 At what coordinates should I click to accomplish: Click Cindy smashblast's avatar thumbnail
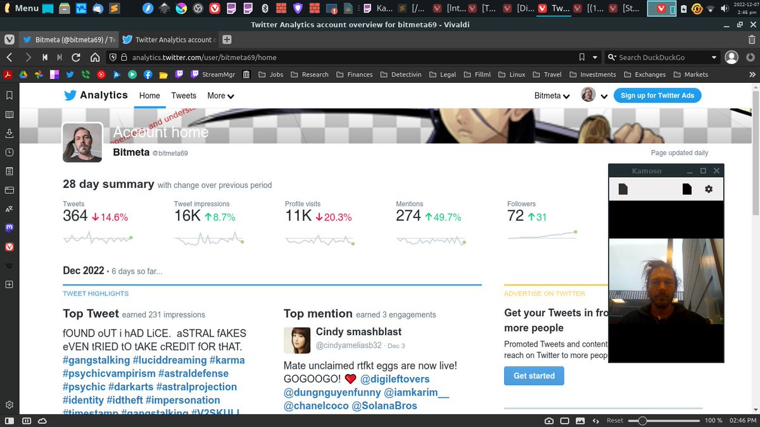(297, 340)
